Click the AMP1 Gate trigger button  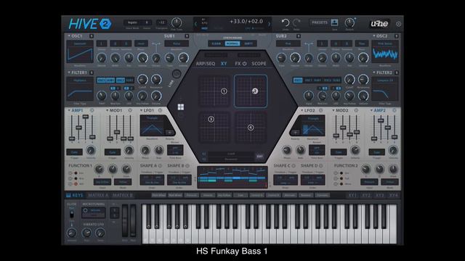coord(74,152)
